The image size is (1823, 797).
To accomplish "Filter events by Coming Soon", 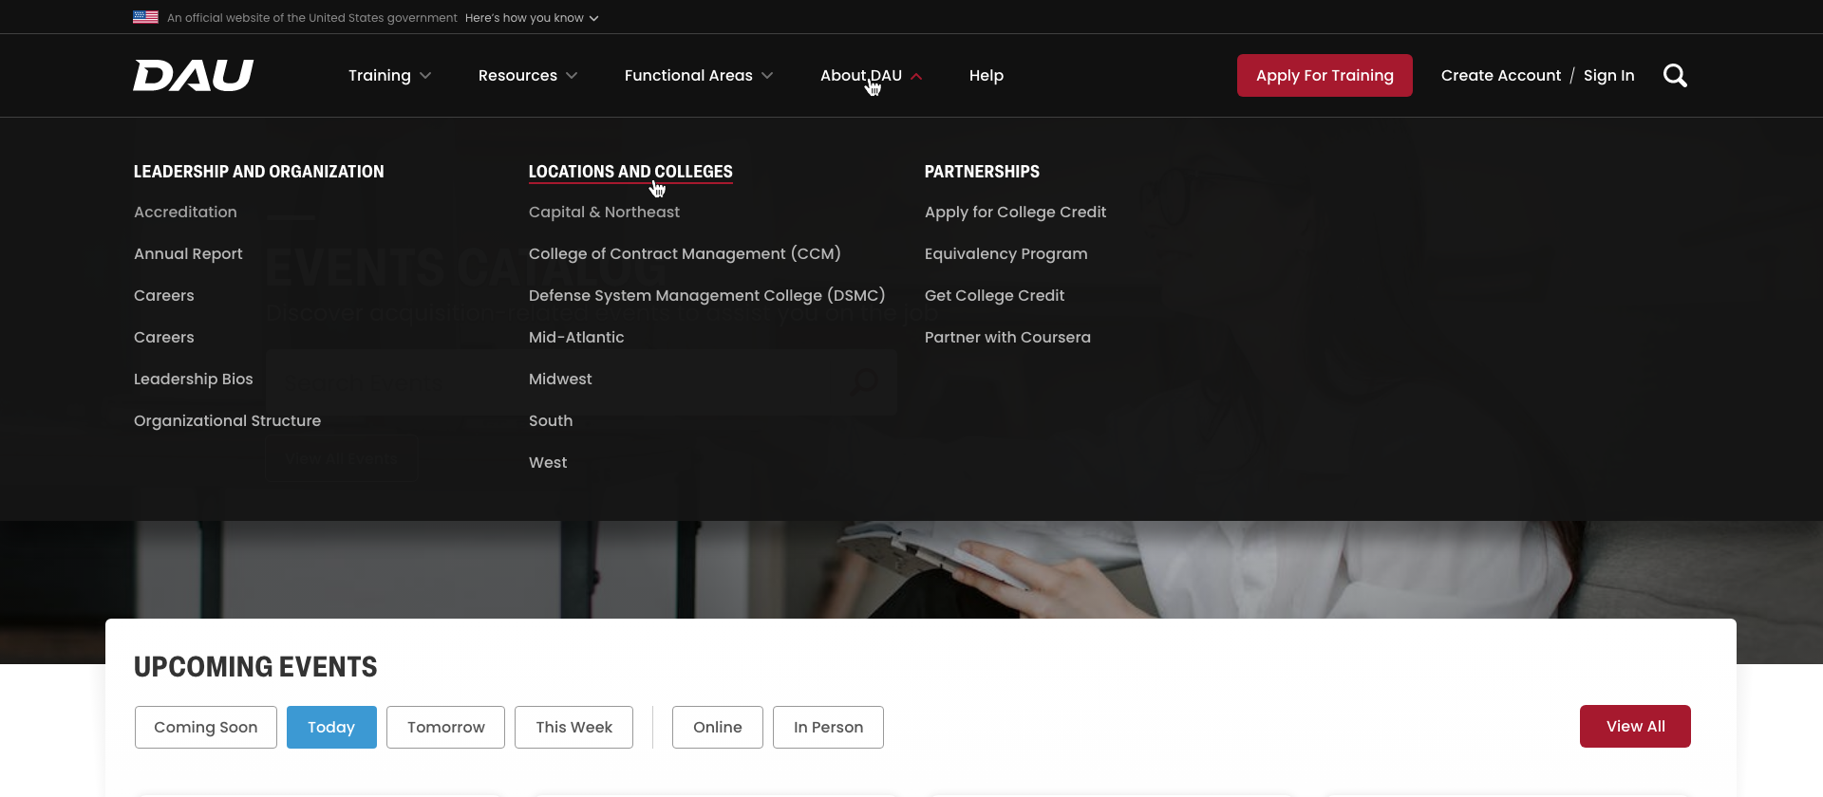I will [x=206, y=727].
